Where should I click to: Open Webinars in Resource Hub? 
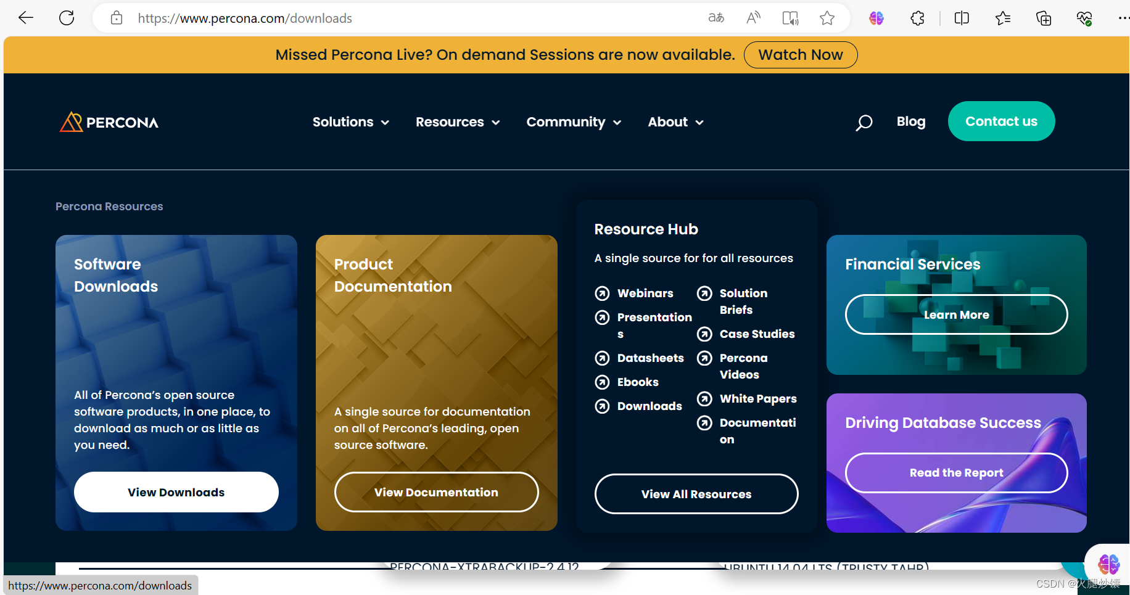[645, 293]
